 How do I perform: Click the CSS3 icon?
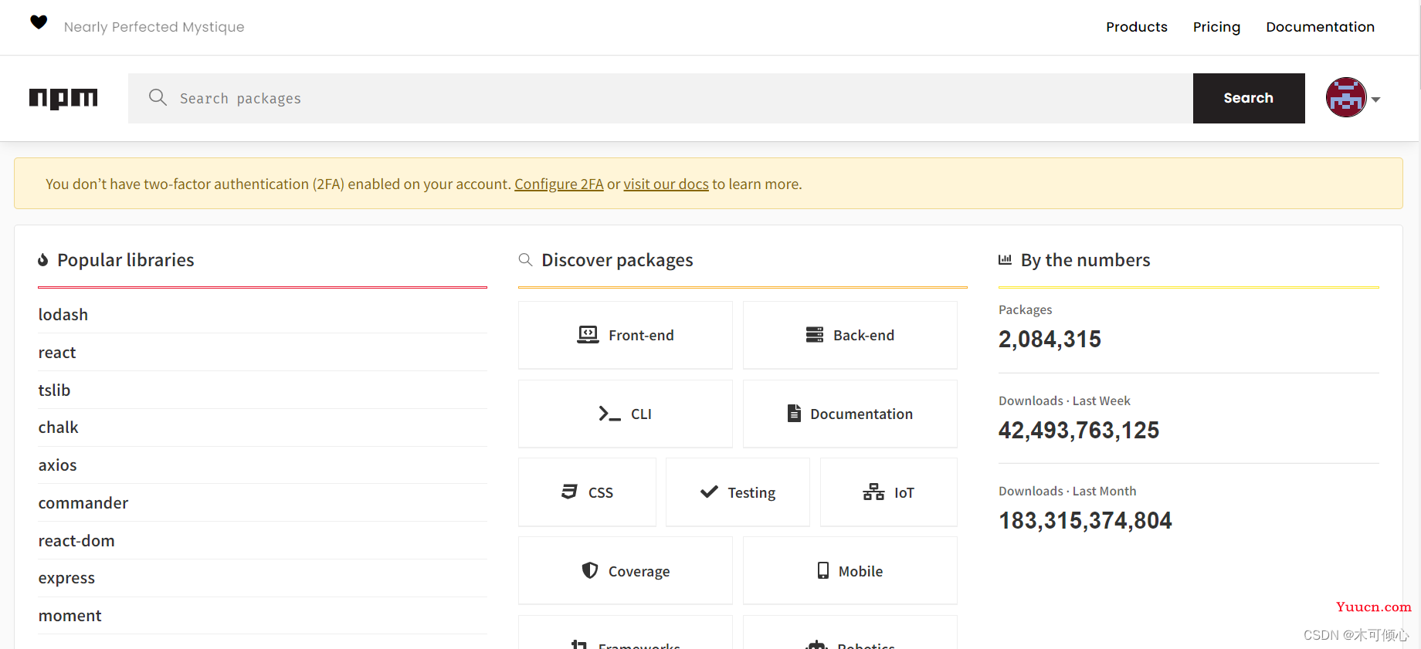click(569, 492)
